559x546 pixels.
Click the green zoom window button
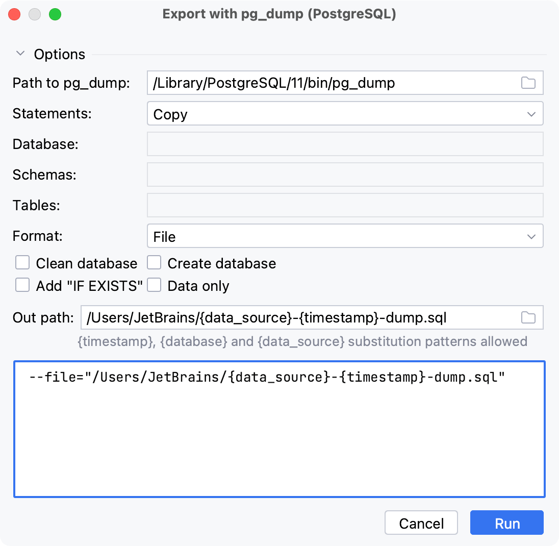55,14
